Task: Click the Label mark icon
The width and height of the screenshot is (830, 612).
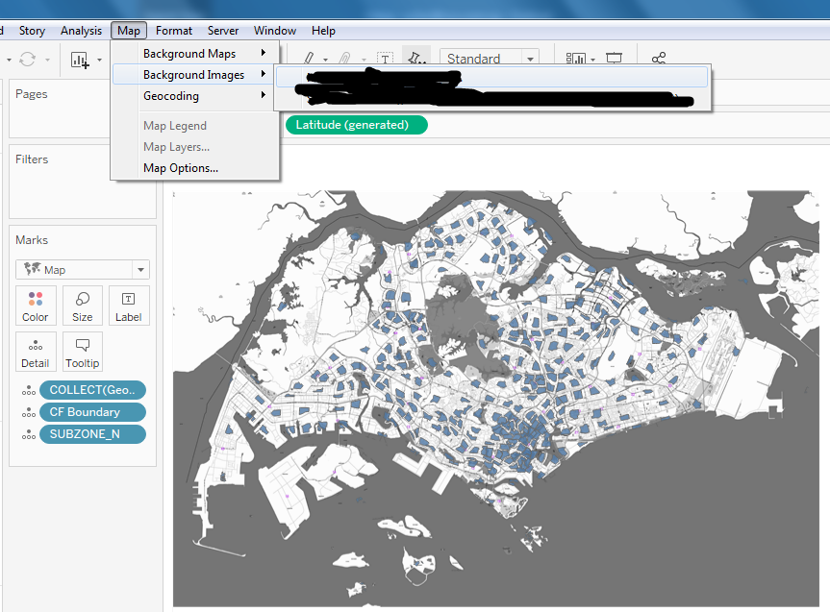Action: (129, 306)
